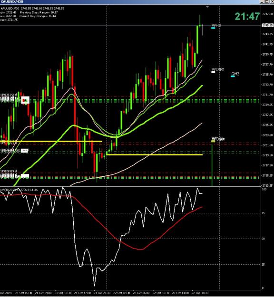Click the XAUUSD,M30 window title
Image resolution: width=274 pixels, height=297 pixels.
(x=12, y=1)
